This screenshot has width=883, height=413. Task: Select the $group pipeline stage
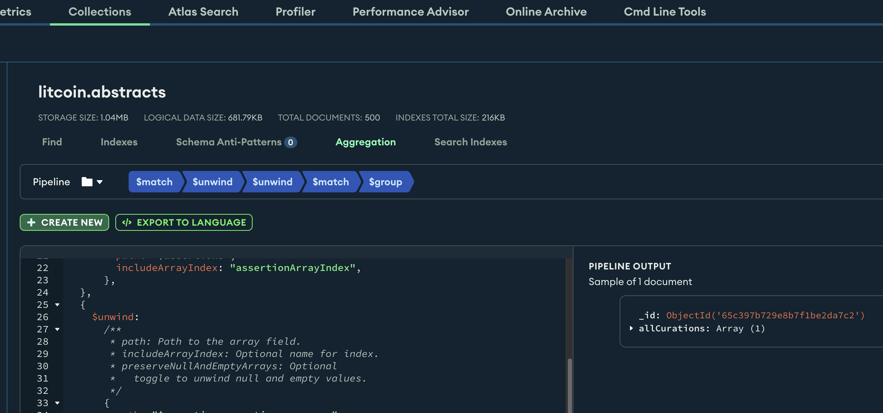385,182
